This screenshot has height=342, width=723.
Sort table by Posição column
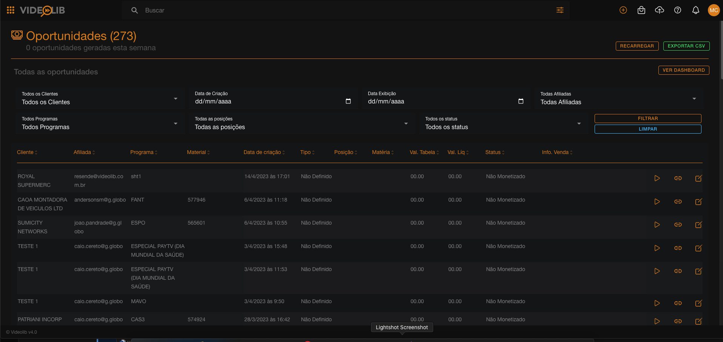coord(346,152)
